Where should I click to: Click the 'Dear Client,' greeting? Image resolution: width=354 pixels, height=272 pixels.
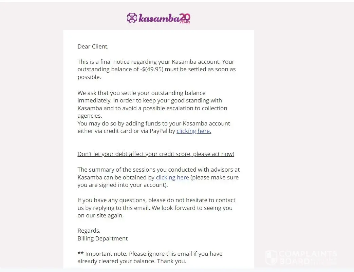tap(93, 46)
